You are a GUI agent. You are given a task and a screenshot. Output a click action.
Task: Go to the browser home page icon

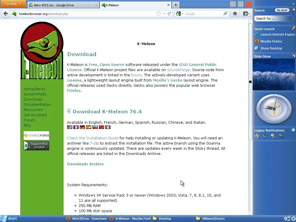click(x=235, y=14)
